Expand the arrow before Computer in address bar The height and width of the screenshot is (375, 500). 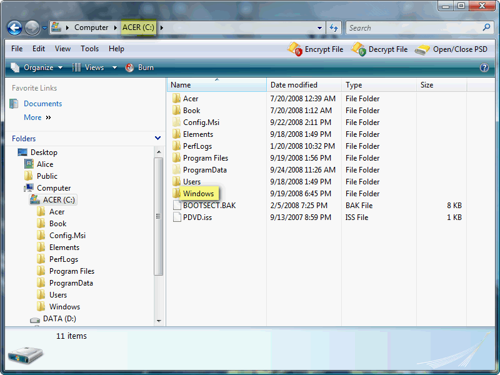coord(67,27)
